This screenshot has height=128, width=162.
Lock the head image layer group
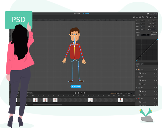(x=155, y=70)
